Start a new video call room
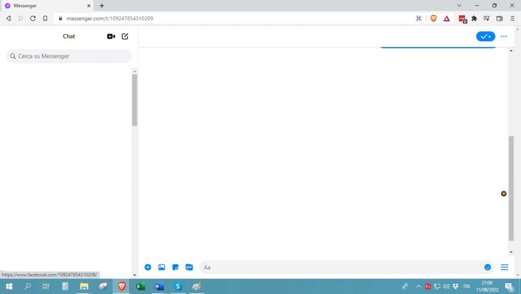This screenshot has height=294, width=521. point(111,37)
